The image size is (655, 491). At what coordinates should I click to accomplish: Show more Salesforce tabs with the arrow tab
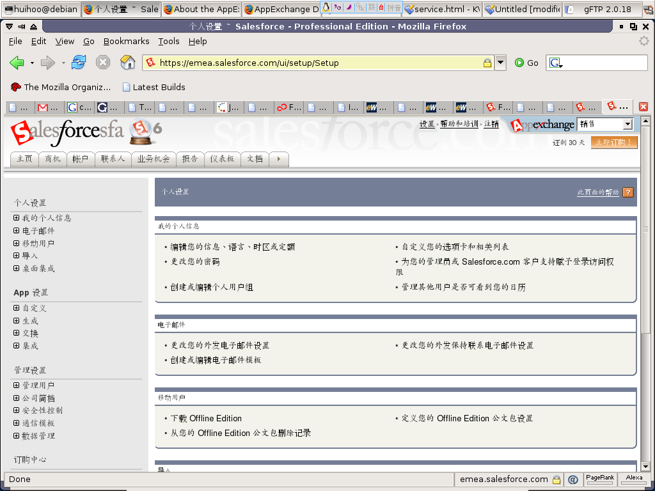[x=279, y=159]
